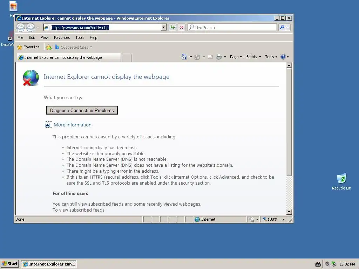The width and height of the screenshot is (359, 269).
Task: Click the Protected Mode lock status icon
Action: point(251,219)
